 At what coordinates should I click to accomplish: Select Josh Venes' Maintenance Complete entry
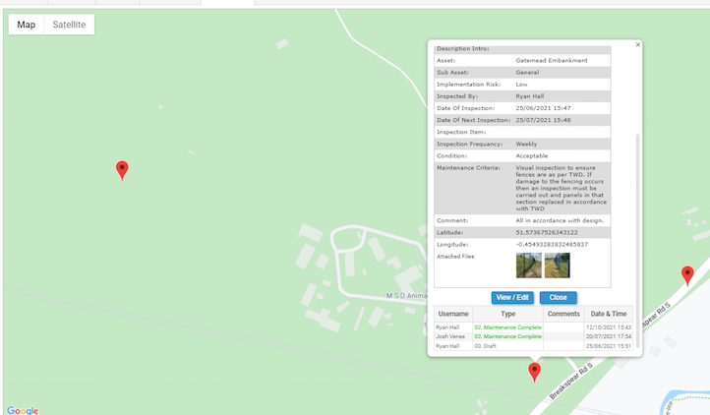coord(507,336)
